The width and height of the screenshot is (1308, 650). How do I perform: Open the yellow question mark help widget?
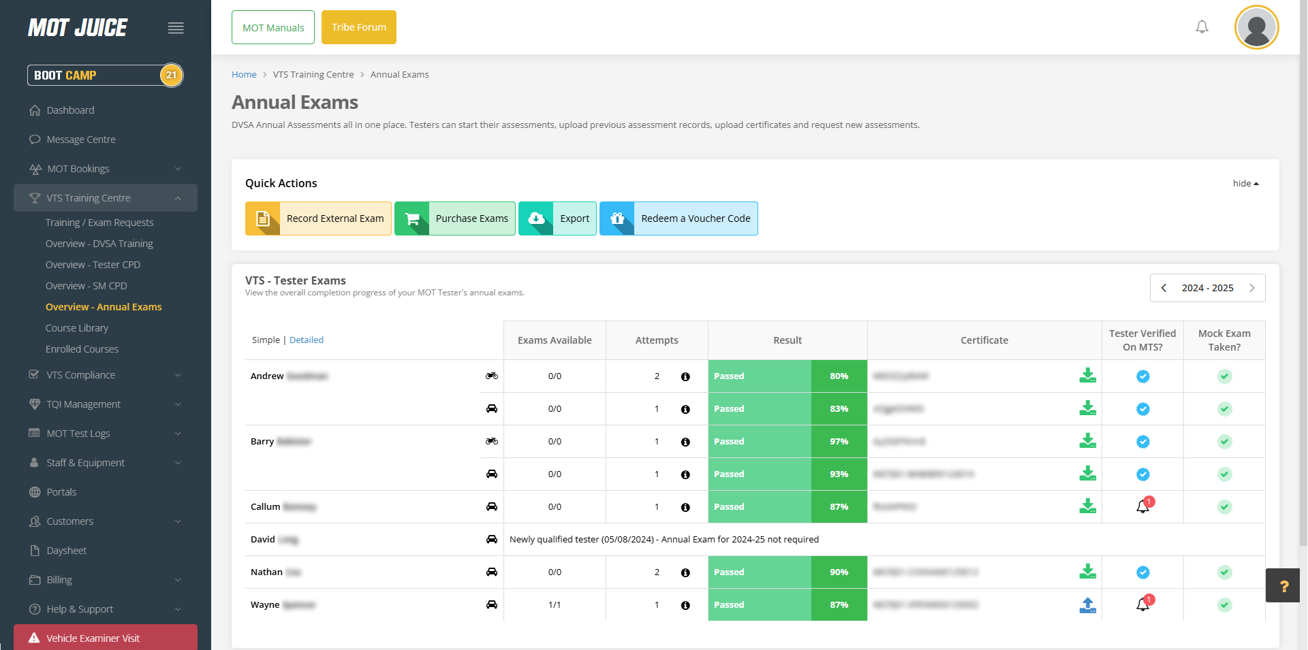tap(1283, 586)
